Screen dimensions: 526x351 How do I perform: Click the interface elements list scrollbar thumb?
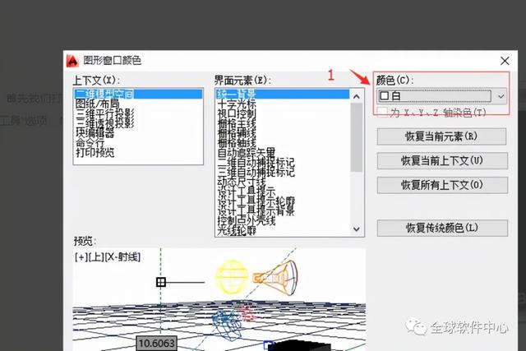pyautogui.click(x=357, y=137)
